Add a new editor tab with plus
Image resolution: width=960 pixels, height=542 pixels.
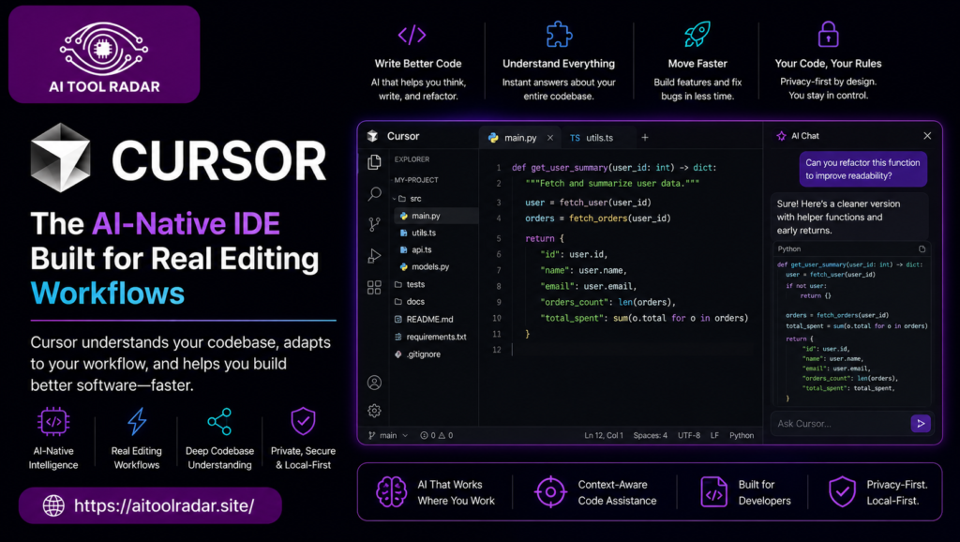pos(645,137)
